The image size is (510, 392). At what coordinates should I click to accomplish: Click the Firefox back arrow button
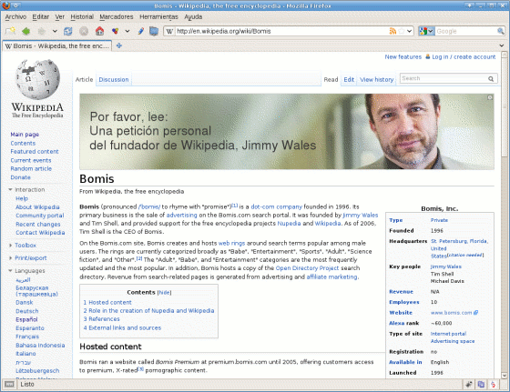click(x=25, y=31)
